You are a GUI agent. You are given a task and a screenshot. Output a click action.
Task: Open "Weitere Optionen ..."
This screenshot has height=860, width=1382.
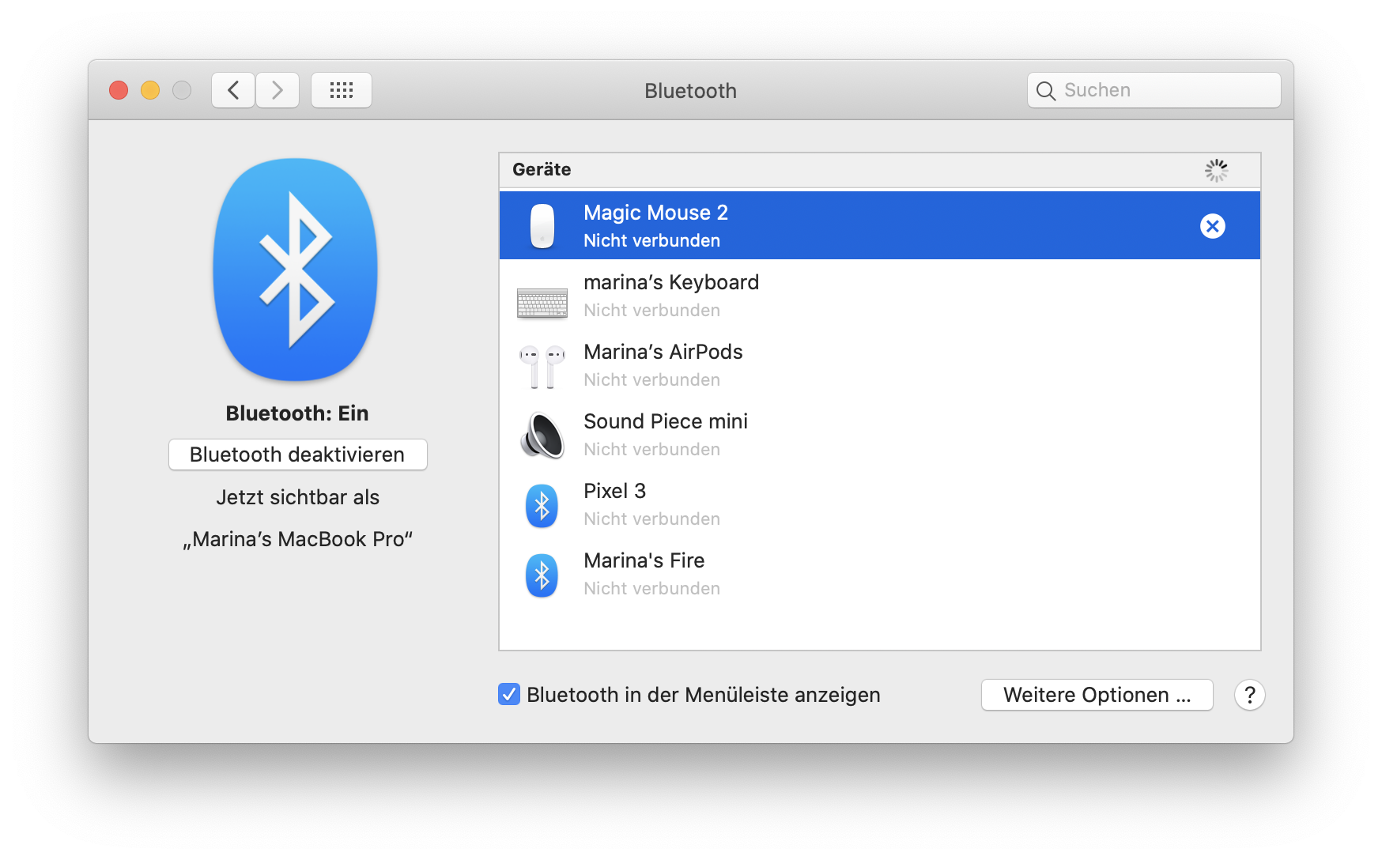tap(1097, 695)
